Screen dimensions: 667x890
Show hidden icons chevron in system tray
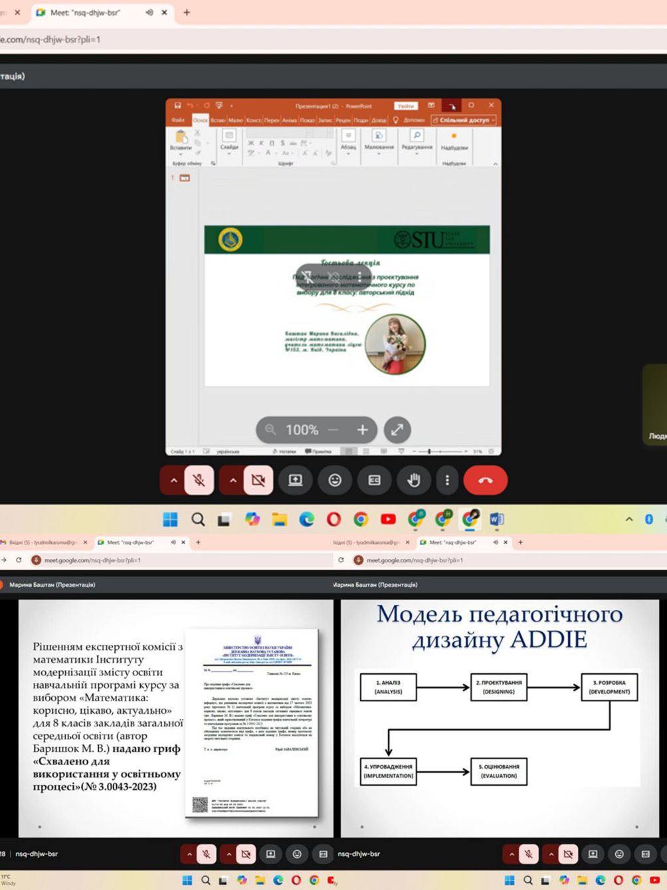(x=629, y=519)
